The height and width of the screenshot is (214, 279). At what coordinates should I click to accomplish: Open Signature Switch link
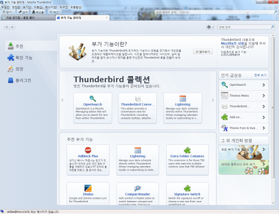coord(187,194)
